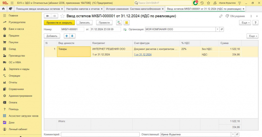Add document to favorites star
The image size is (262, 137).
[62, 16]
